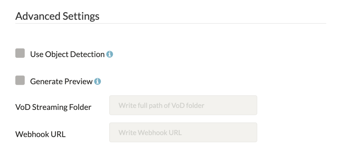Viewport: 342px width, 161px height.
Task: Toggle preview generation via its gray box
Action: 20,80
